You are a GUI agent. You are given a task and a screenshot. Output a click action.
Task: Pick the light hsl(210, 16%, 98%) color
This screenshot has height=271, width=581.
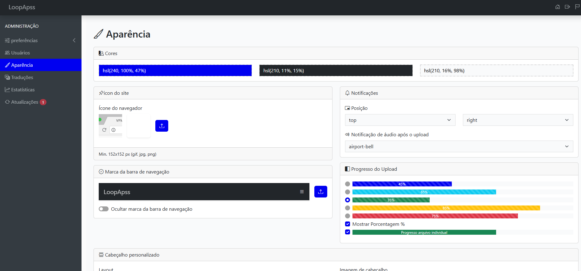[496, 70]
